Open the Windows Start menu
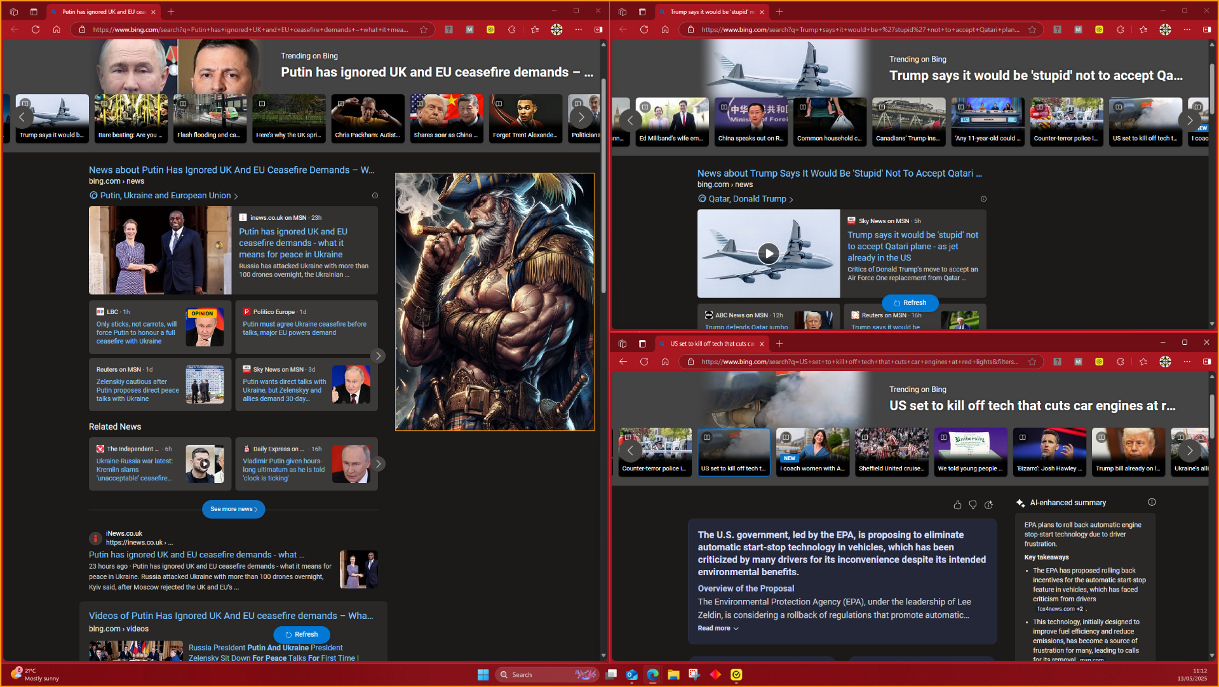The width and height of the screenshot is (1219, 687). click(483, 675)
